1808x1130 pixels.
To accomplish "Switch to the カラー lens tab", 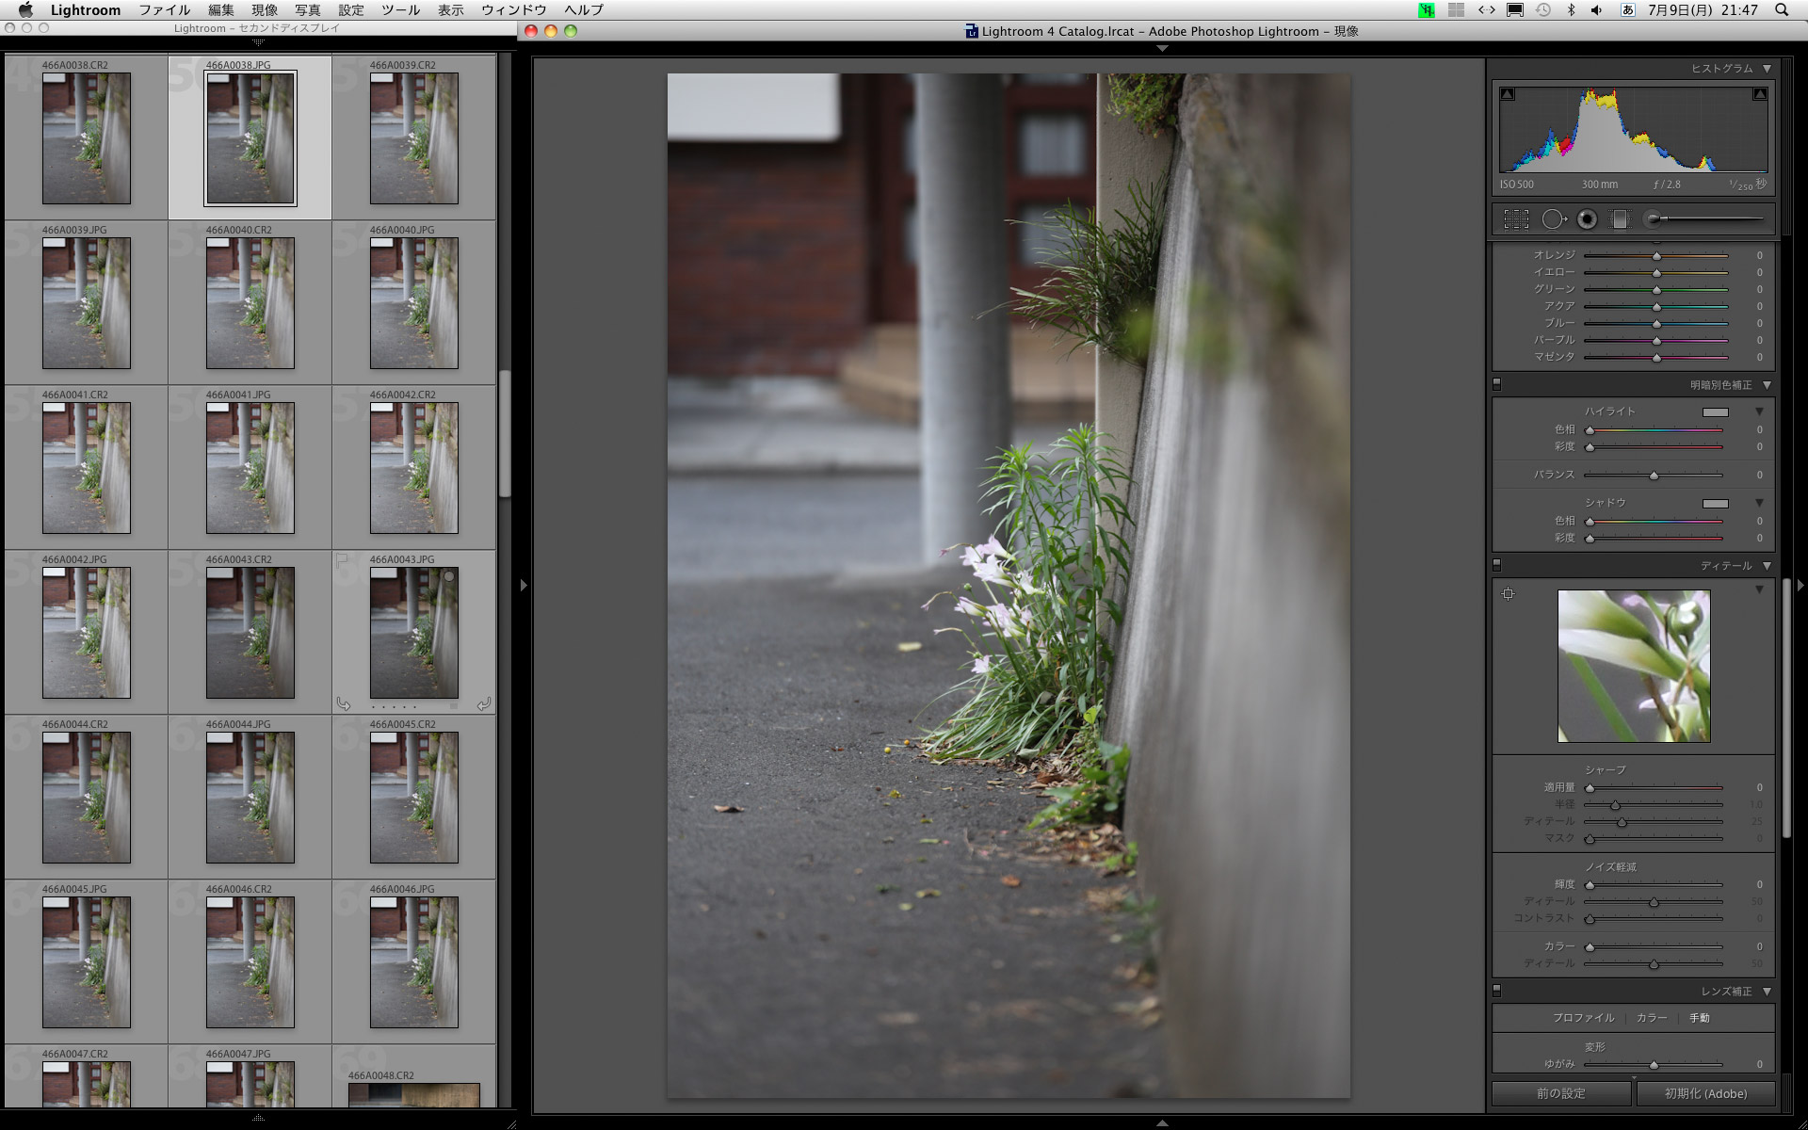I will 1652,1018.
